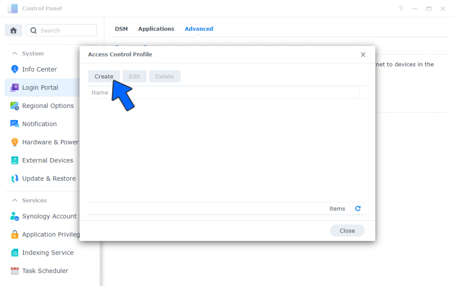
Task: Switch to the DSM tab
Action: tap(121, 28)
